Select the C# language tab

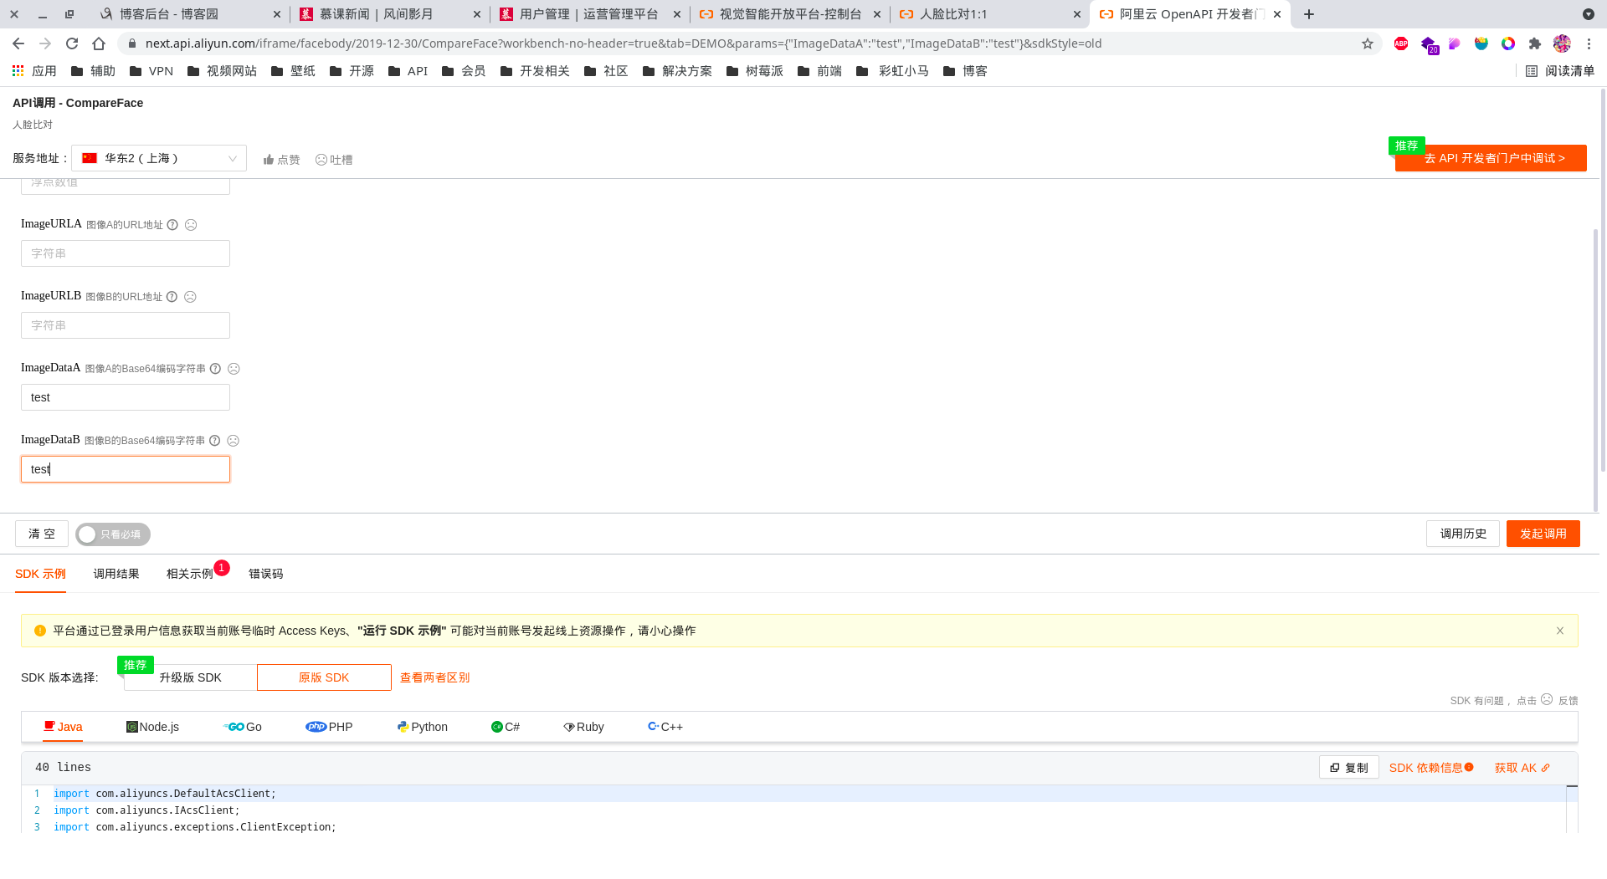coord(506,727)
